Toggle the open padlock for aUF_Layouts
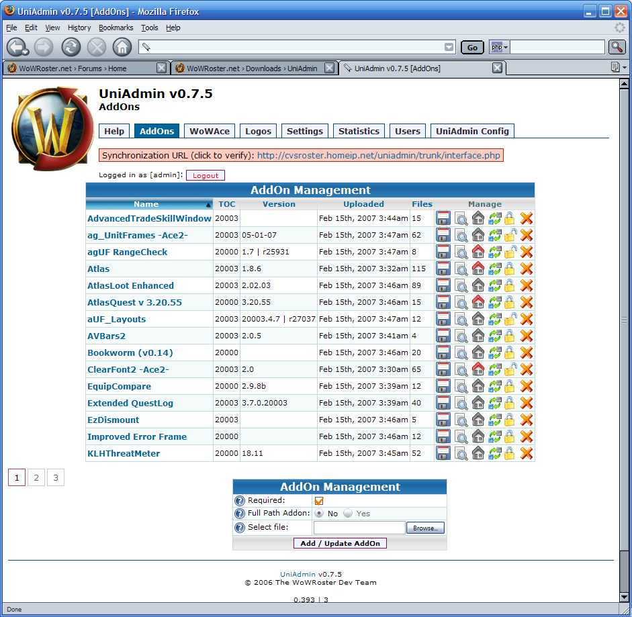This screenshot has height=617, width=632. point(510,319)
